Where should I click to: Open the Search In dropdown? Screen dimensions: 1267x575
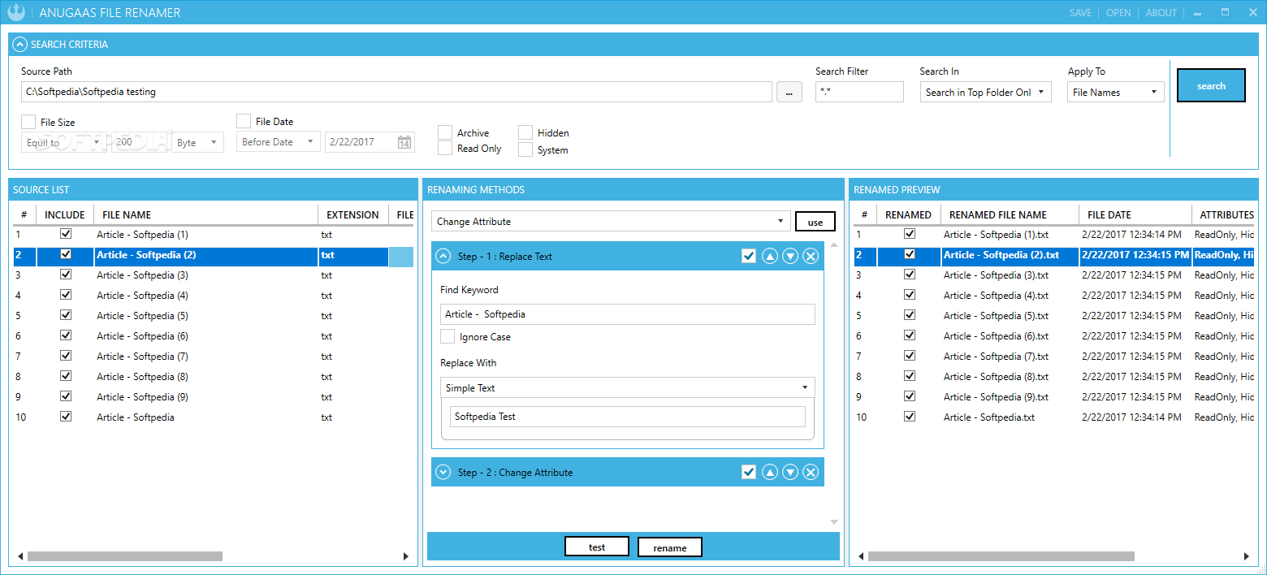click(986, 93)
